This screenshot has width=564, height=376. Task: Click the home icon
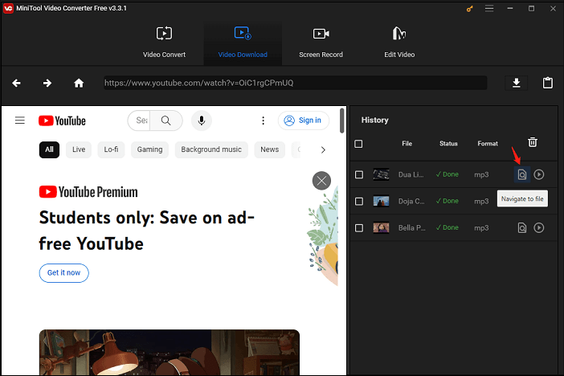(79, 83)
